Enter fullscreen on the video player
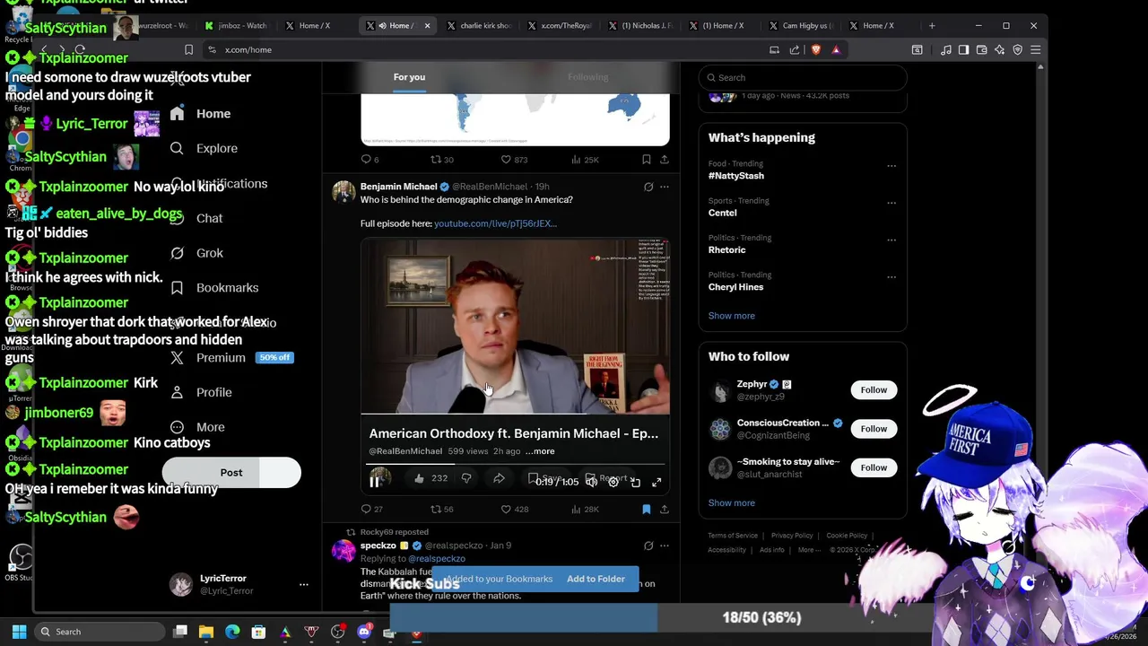 click(x=657, y=482)
